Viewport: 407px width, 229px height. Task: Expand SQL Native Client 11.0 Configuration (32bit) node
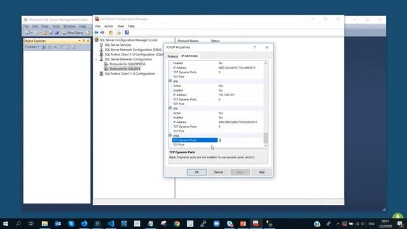point(96,55)
